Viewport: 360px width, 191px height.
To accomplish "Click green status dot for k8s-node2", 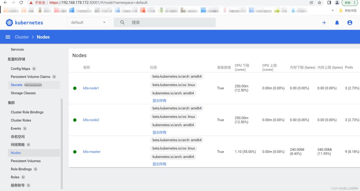I will pos(75,120).
